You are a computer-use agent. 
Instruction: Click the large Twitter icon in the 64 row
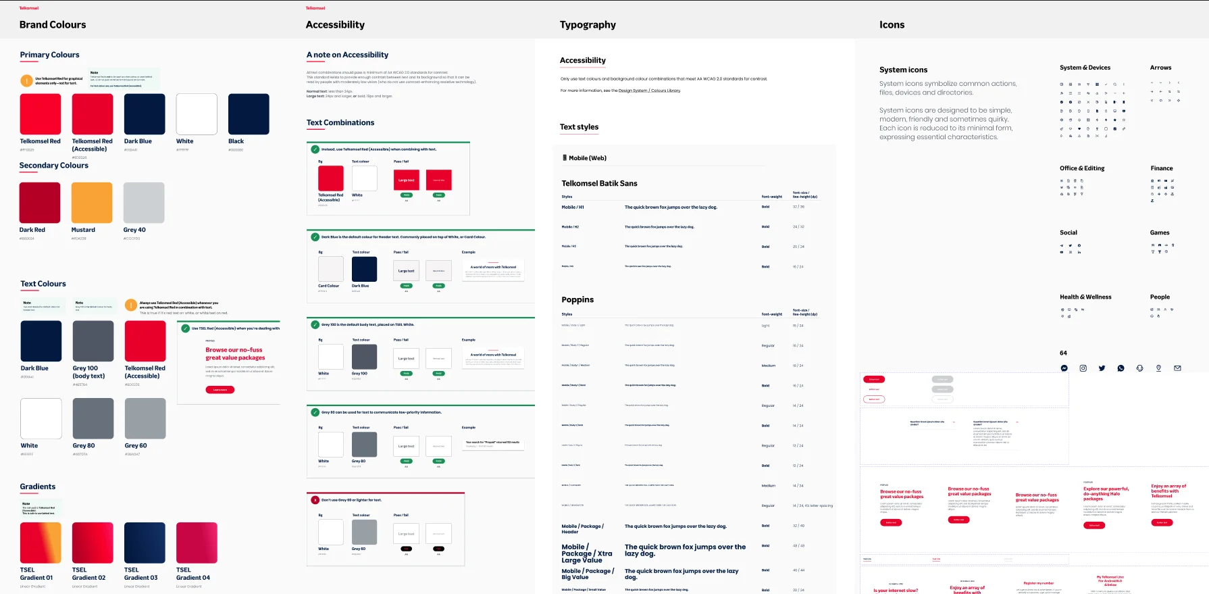1102,368
